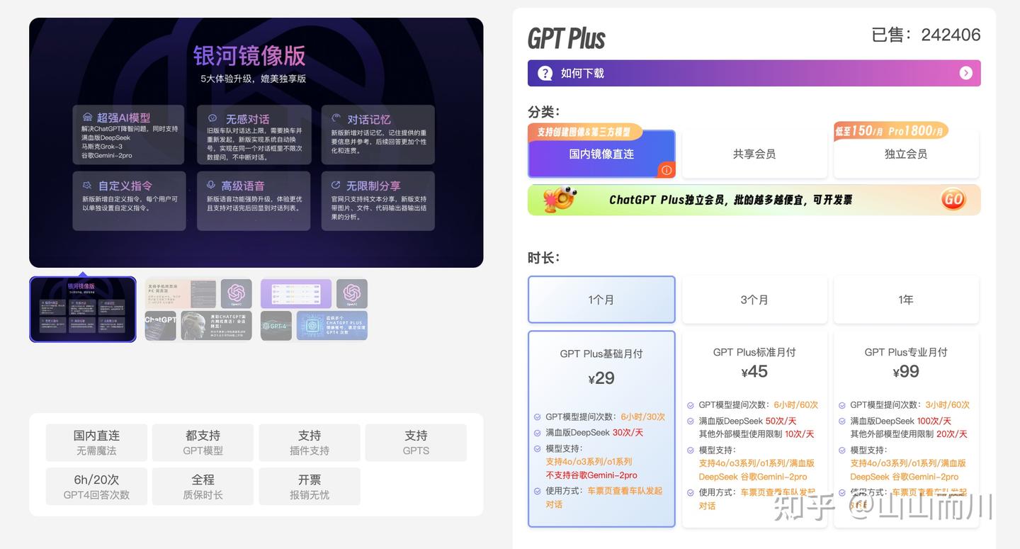Click the 满血版DeepSeek 100次/天 line
This screenshot has width=1020, height=549.
pyautogui.click(x=901, y=421)
